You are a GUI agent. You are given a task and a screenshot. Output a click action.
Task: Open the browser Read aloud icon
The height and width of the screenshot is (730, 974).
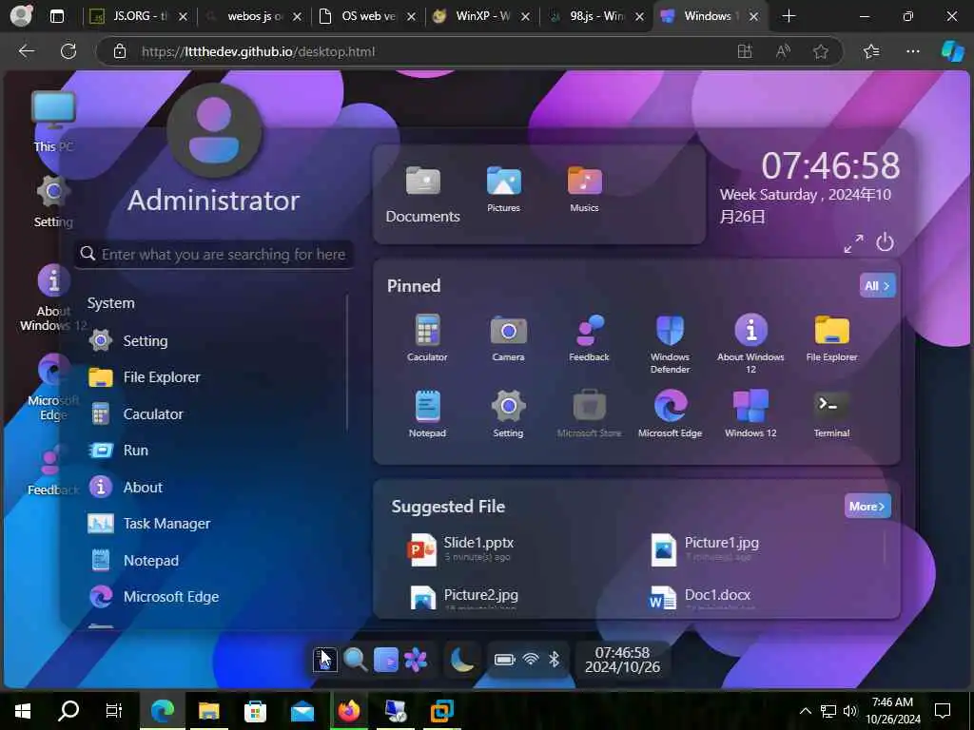pyautogui.click(x=783, y=51)
